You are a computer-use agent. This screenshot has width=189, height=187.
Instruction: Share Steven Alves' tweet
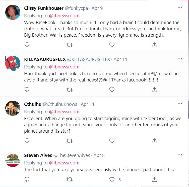click(155, 179)
